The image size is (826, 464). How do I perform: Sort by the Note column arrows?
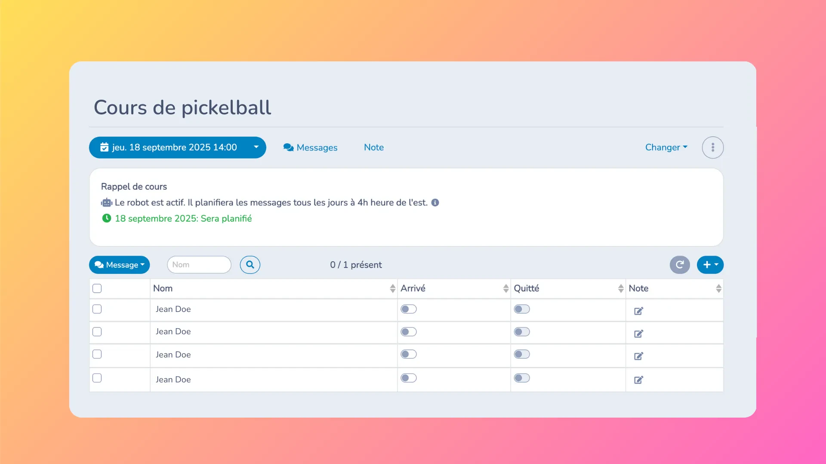coord(718,288)
